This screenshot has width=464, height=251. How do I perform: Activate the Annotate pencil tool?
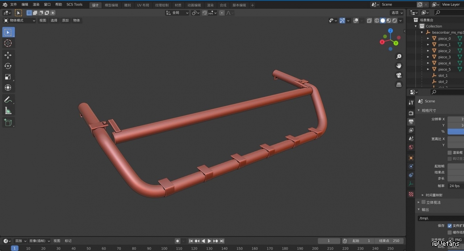pos(8,99)
